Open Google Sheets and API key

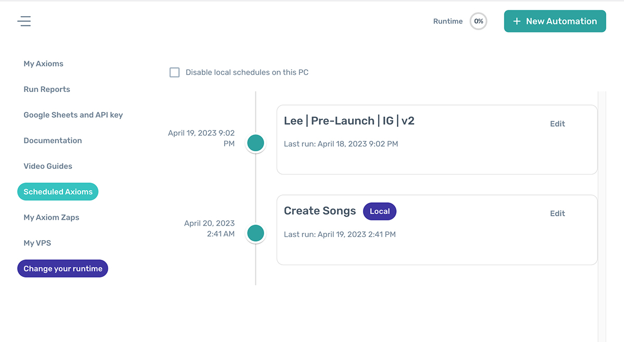73,115
